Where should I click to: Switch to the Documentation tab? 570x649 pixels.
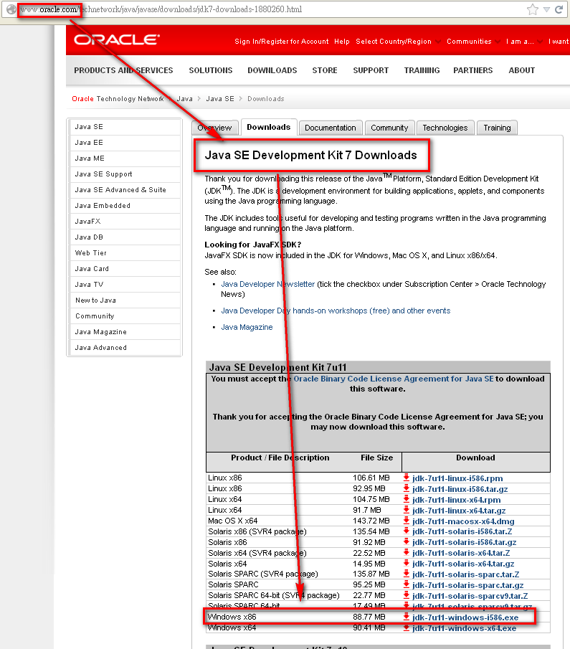pos(331,128)
